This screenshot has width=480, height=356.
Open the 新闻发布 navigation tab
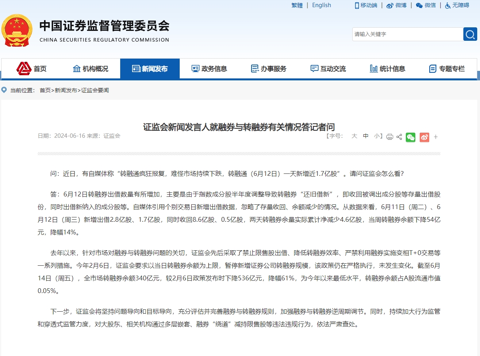tap(150, 69)
